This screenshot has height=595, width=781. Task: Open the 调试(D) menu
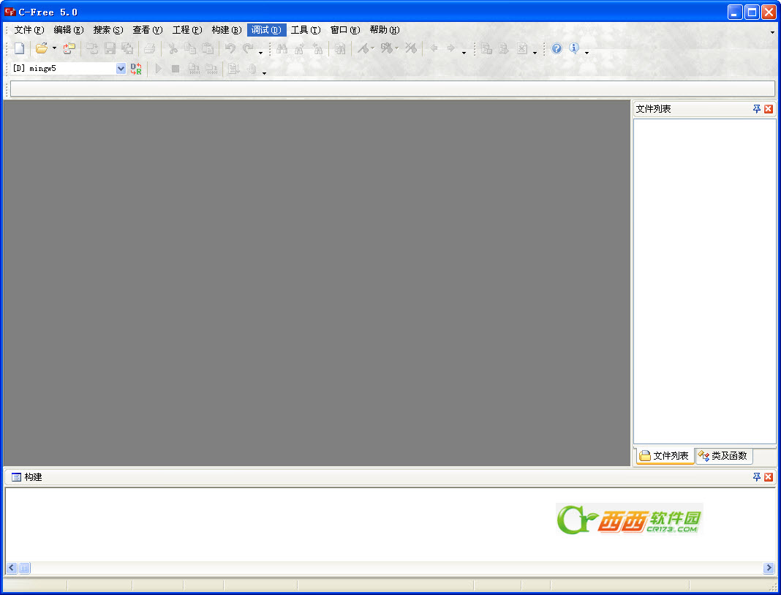click(x=266, y=30)
